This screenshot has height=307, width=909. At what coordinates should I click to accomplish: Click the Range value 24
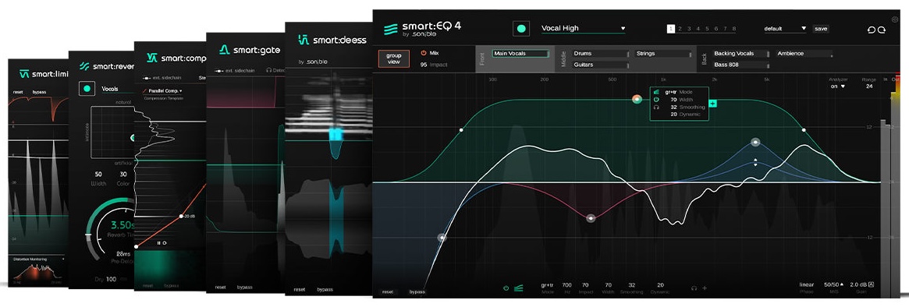868,86
